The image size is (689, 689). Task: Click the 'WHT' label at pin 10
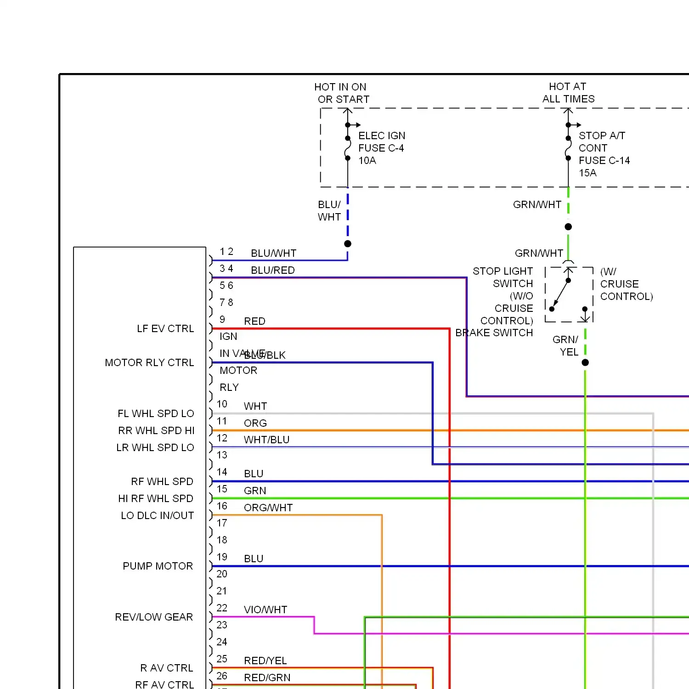[x=255, y=407]
